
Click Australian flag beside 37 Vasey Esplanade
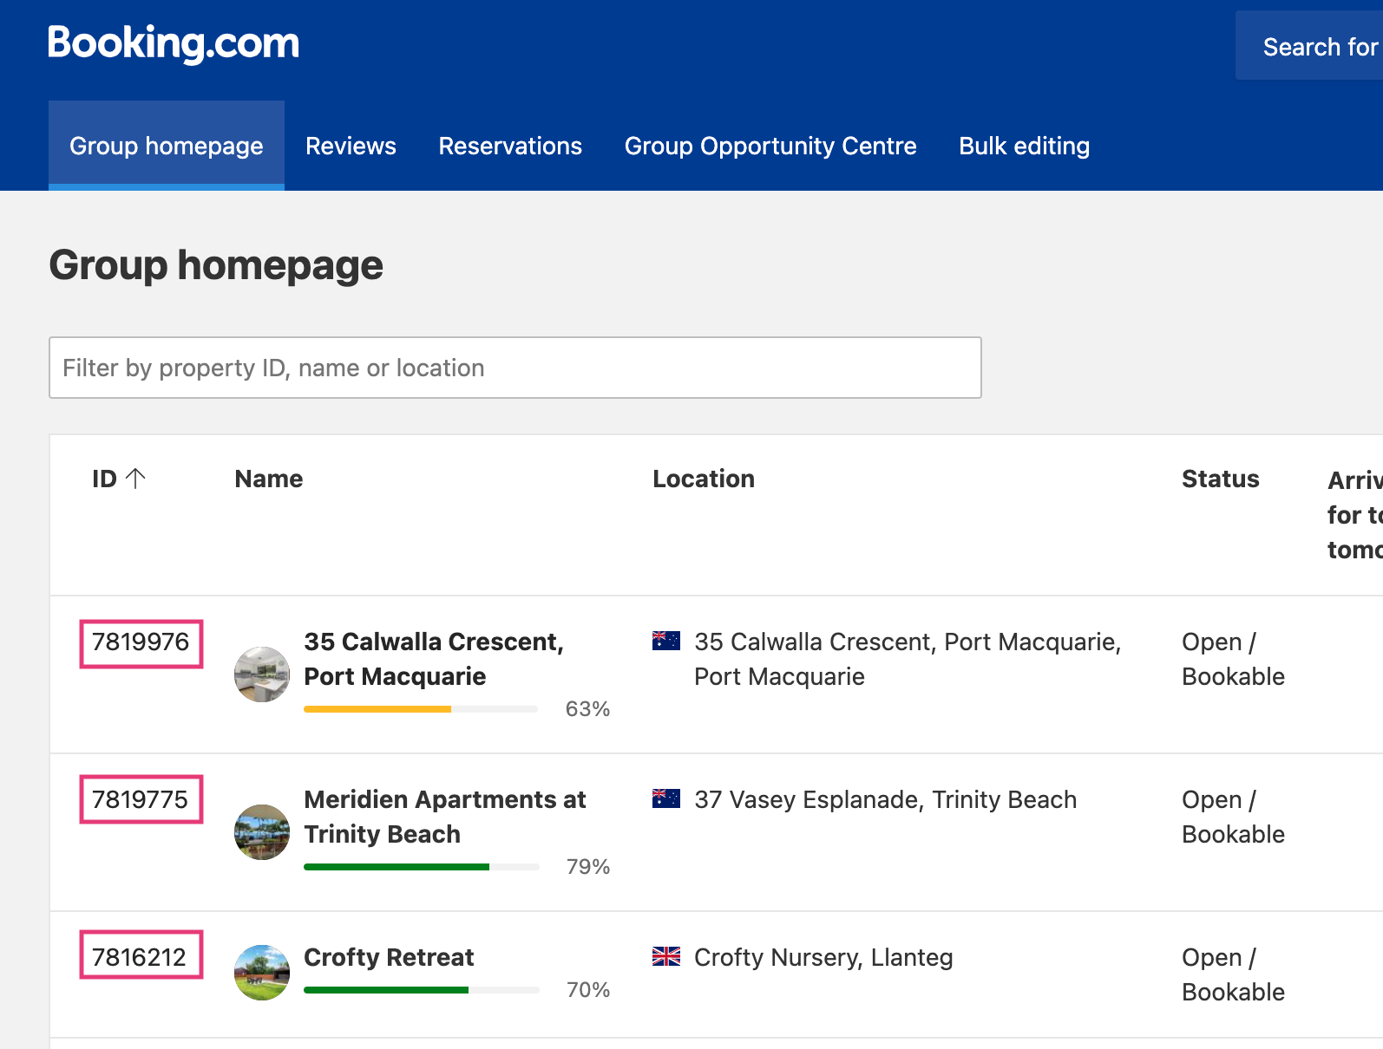(x=666, y=798)
